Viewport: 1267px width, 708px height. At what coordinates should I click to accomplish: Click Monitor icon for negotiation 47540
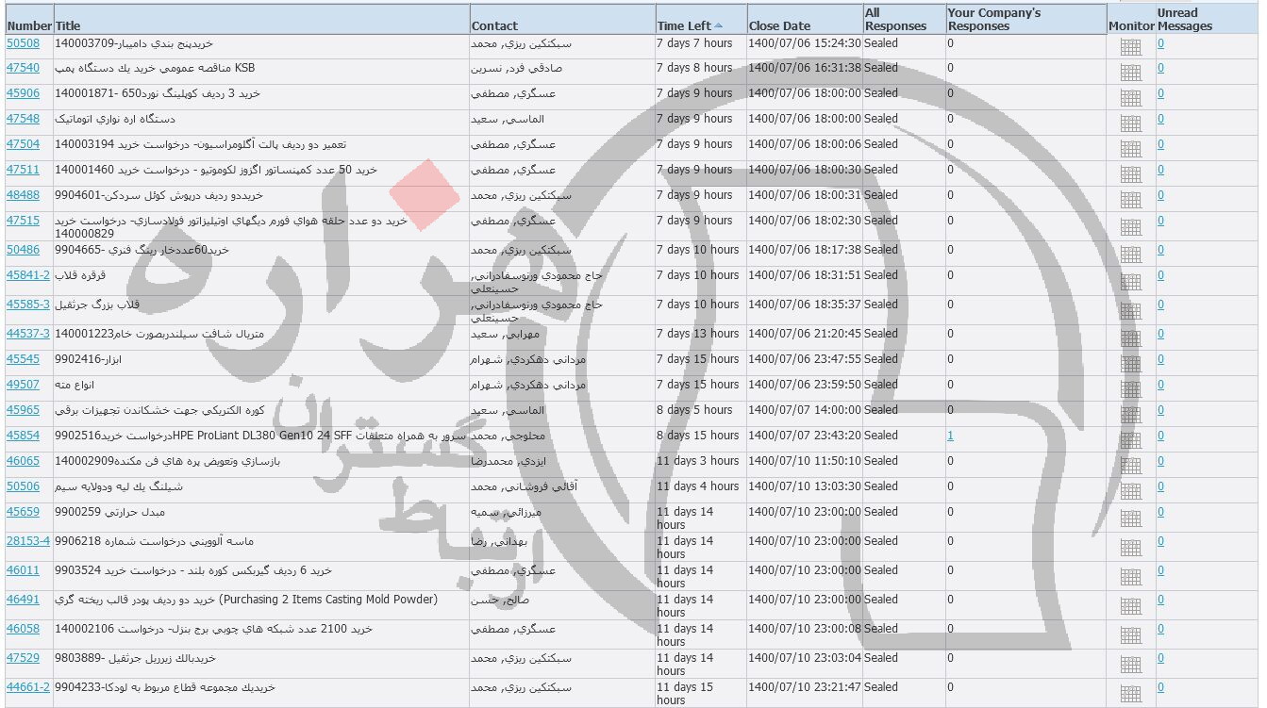tap(1130, 72)
